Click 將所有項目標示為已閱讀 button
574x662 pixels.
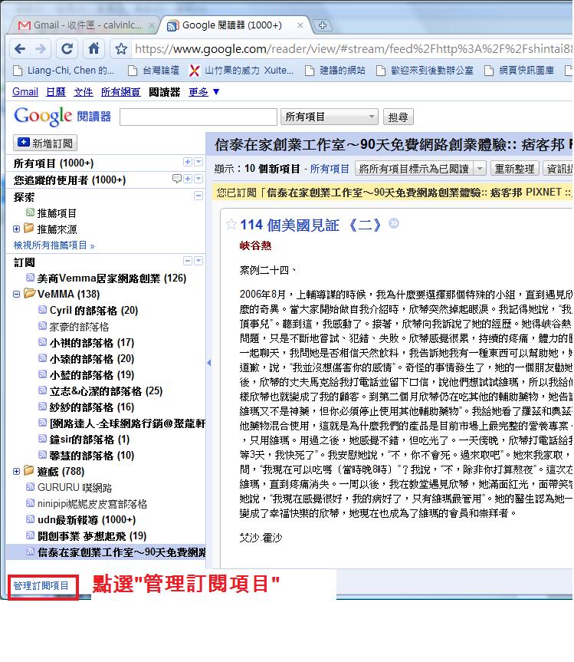pyautogui.click(x=414, y=169)
